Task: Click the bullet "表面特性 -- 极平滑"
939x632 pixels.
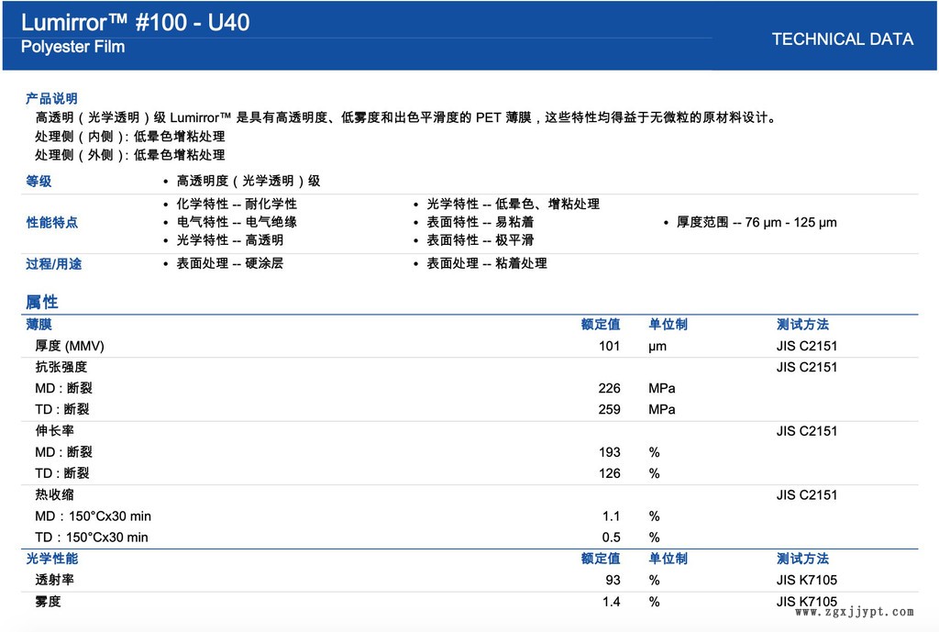Action: (x=481, y=239)
